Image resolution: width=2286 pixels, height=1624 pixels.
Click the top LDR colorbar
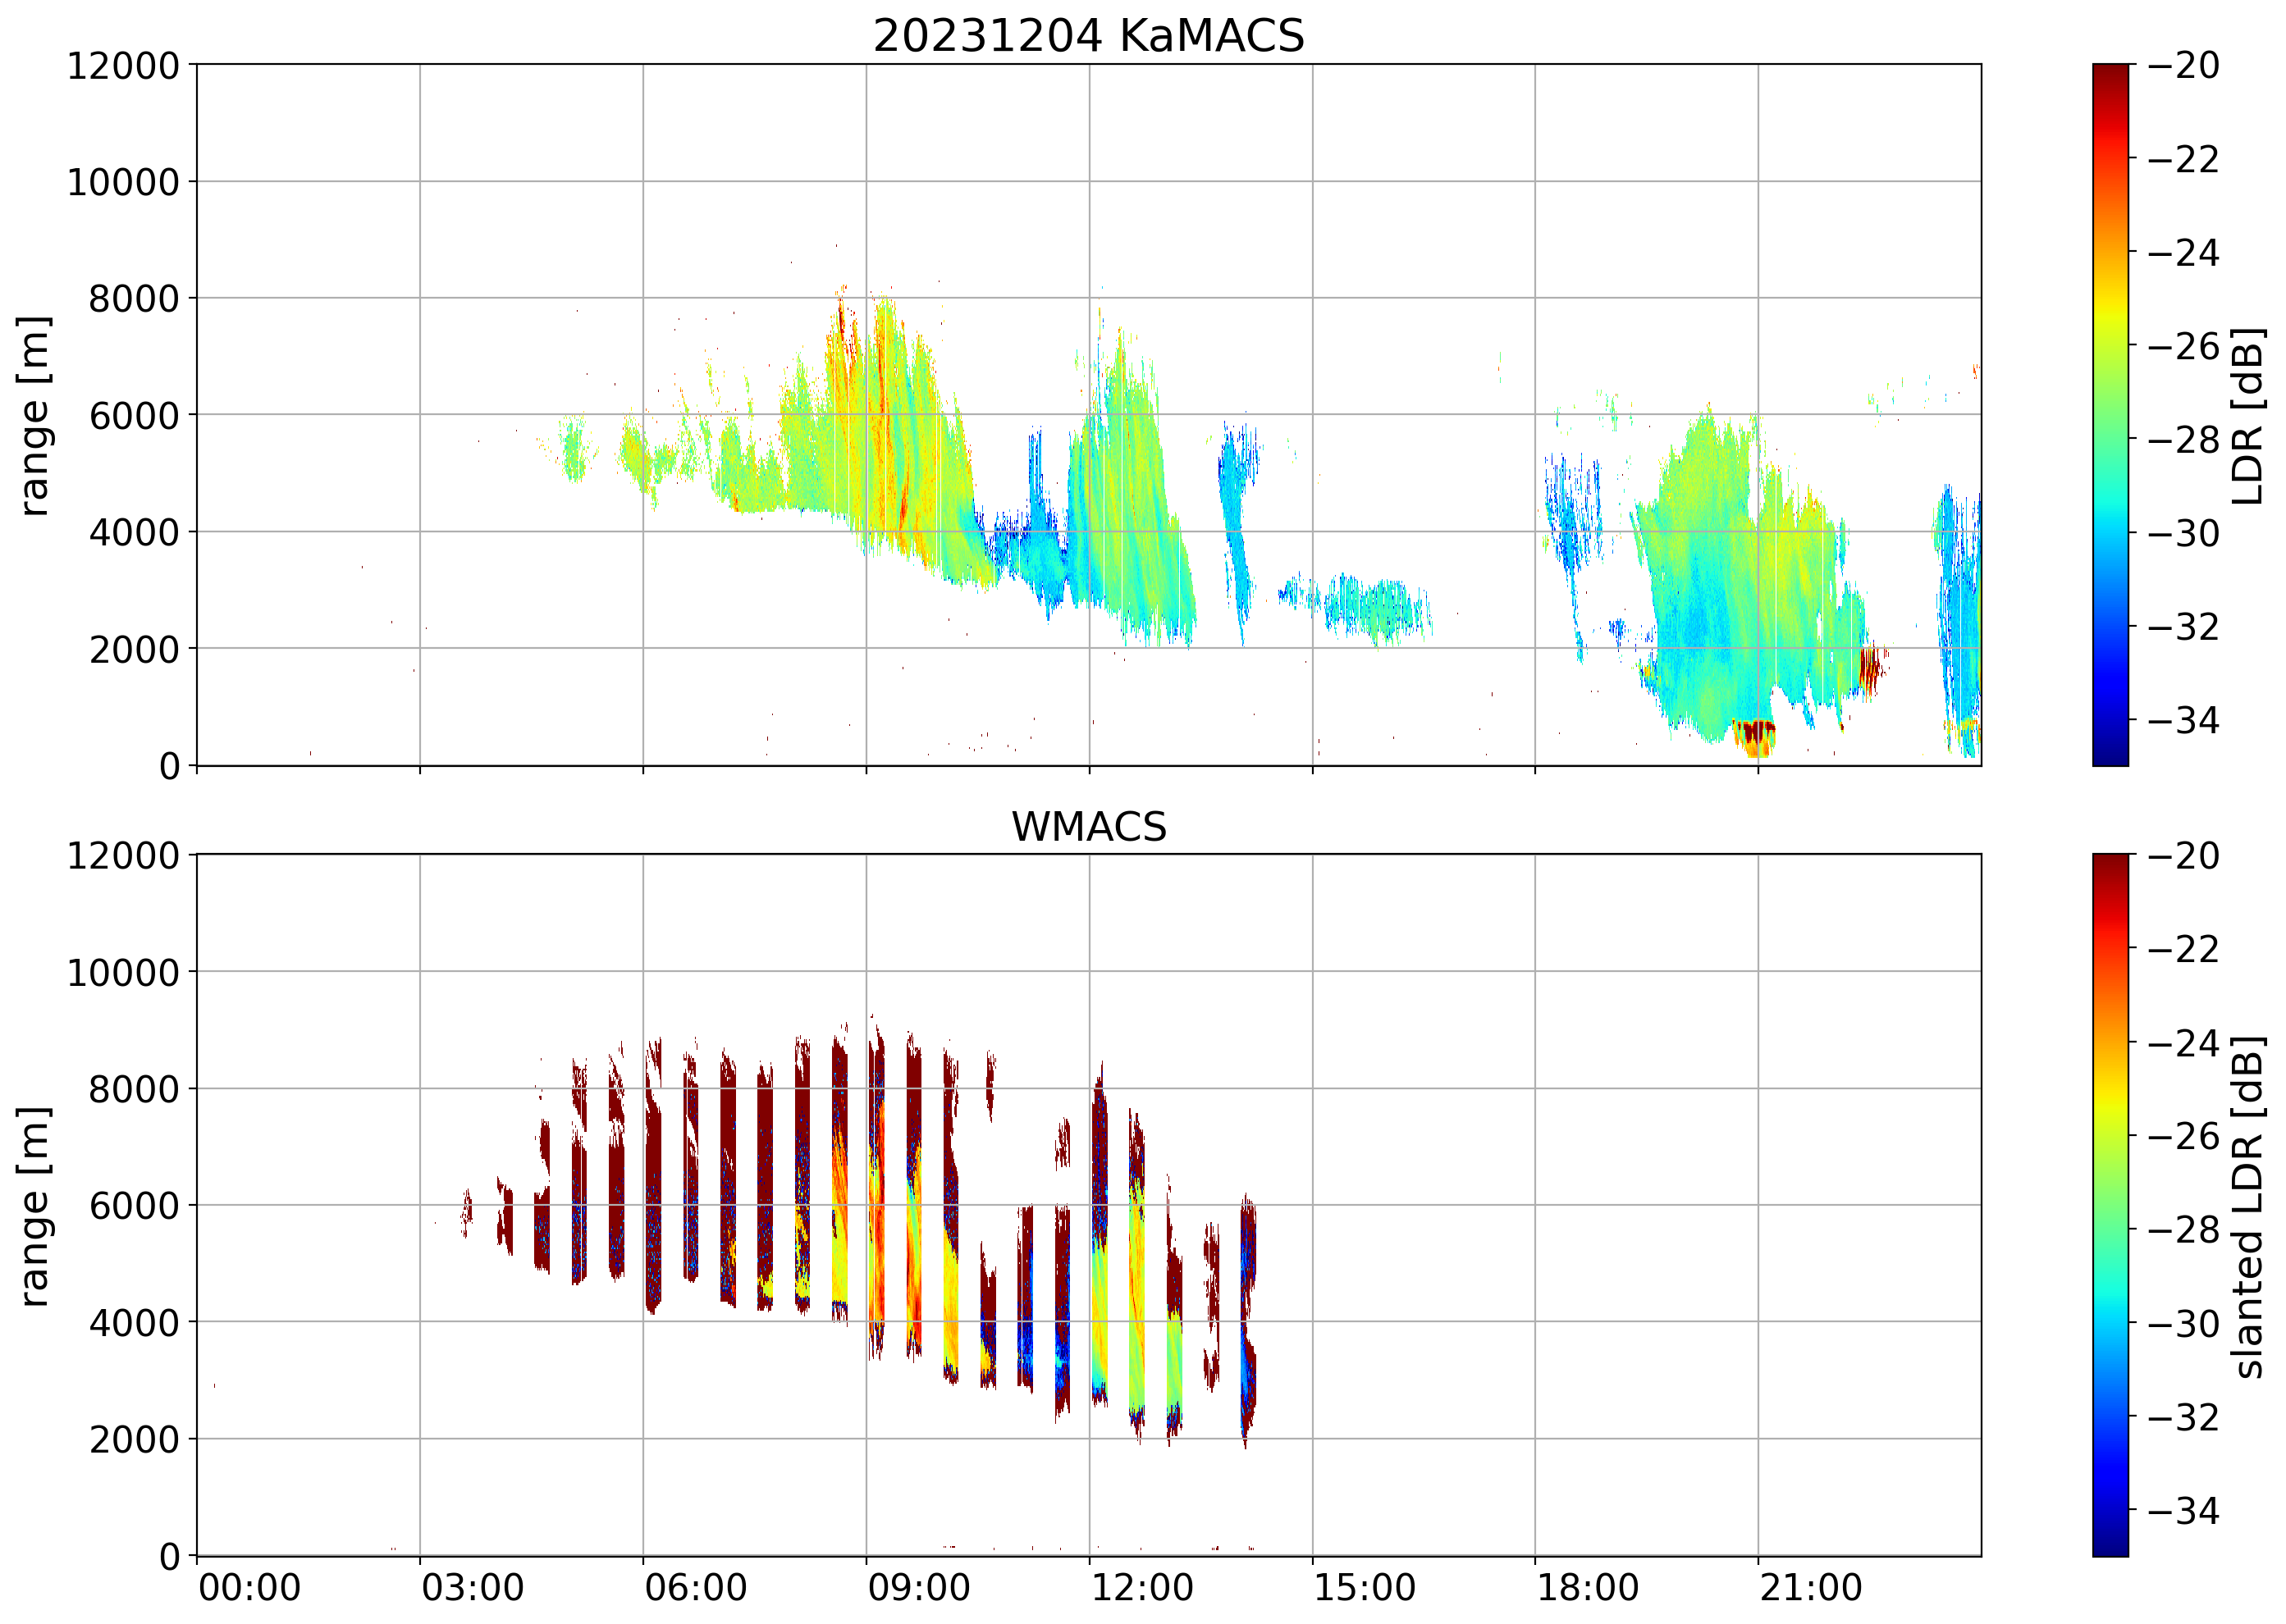(x=2109, y=415)
